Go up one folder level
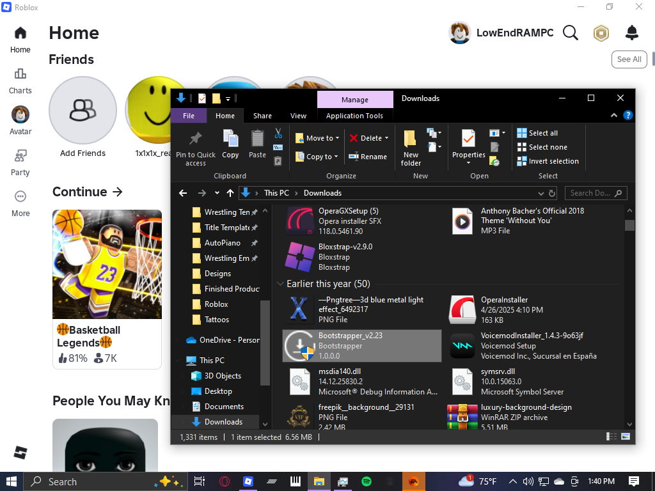655x491 pixels. [230, 193]
